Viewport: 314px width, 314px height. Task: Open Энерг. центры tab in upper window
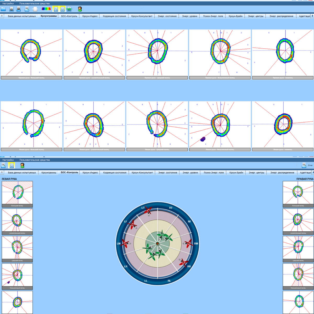(256, 16)
